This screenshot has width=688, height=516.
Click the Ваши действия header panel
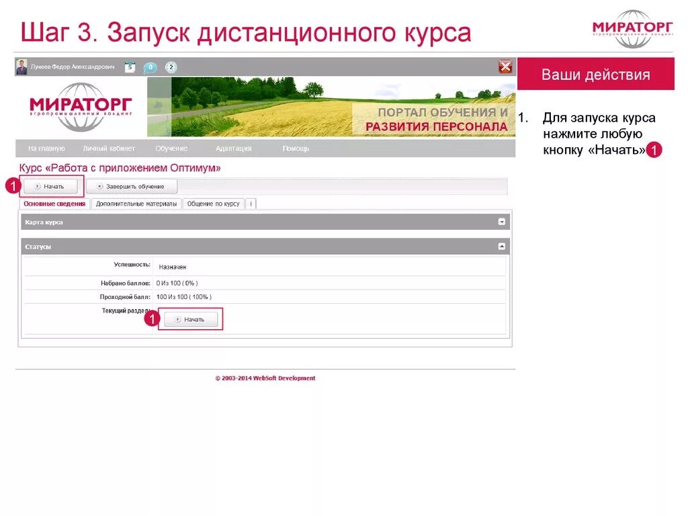tap(595, 74)
